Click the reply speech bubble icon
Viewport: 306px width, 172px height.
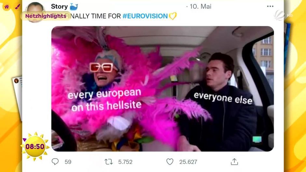(x=55, y=162)
